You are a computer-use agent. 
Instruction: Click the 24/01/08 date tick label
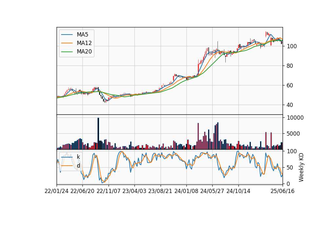pyautogui.click(x=186, y=191)
